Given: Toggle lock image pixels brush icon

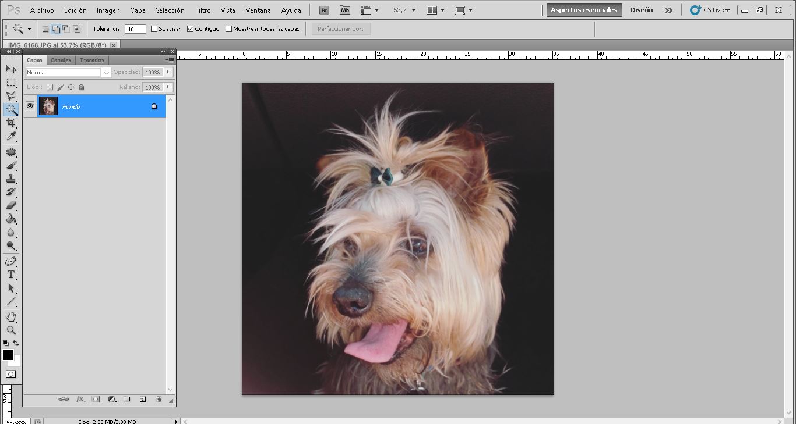Looking at the screenshot, I should [61, 87].
